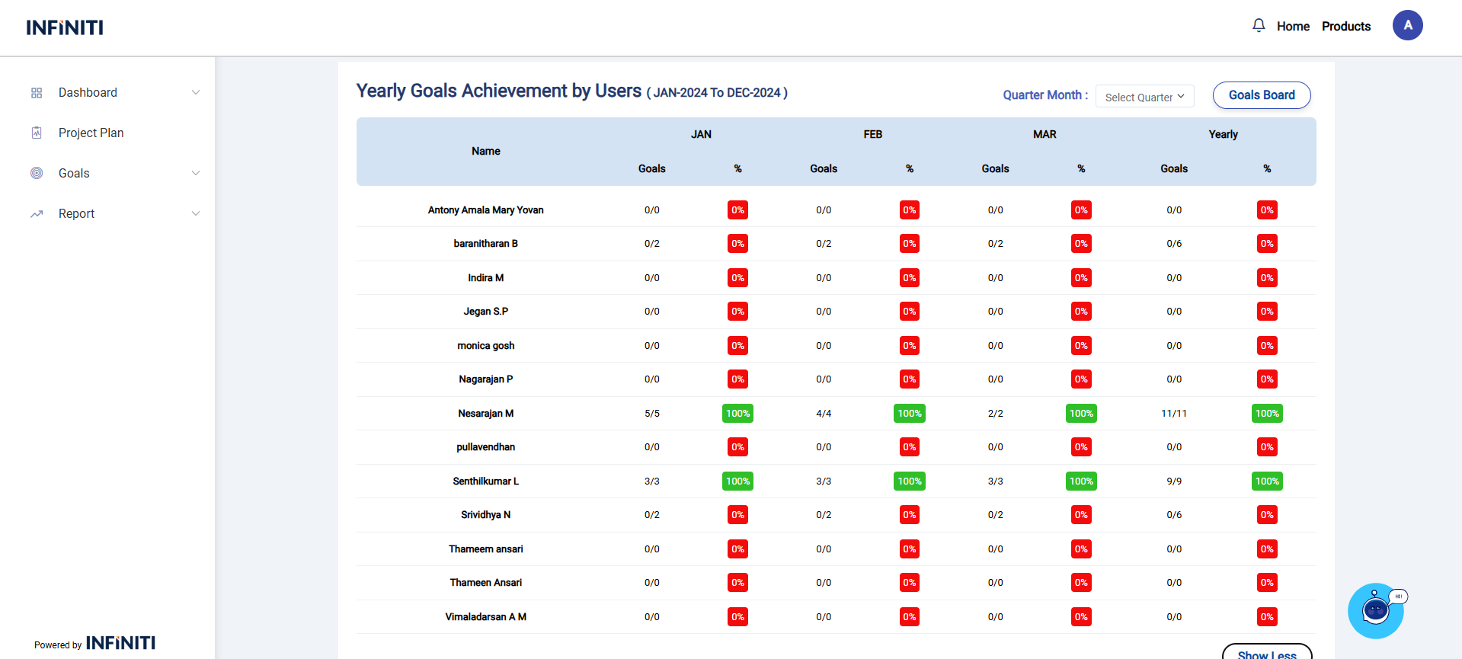Screen dimensions: 1462x659
Task: Click the notification bell icon
Action: coord(1259,26)
